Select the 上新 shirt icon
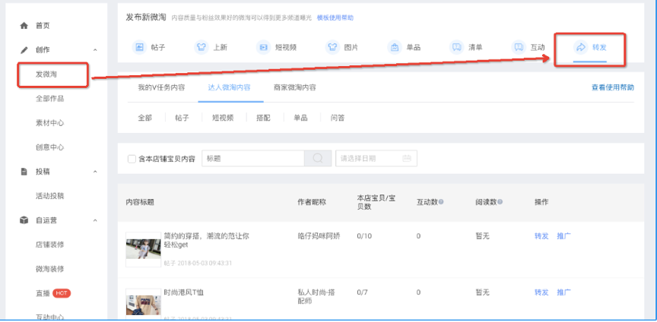657x322 pixels. point(203,47)
